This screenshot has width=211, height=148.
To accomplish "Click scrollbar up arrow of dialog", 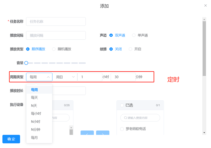I will pyautogui.click(x=204, y=19).
